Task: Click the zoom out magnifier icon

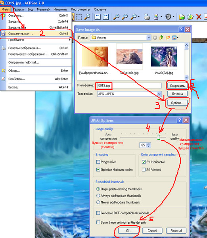Action: (x=125, y=17)
